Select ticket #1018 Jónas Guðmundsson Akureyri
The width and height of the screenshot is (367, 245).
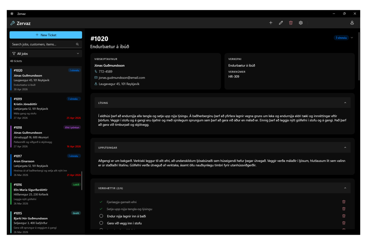(46, 137)
